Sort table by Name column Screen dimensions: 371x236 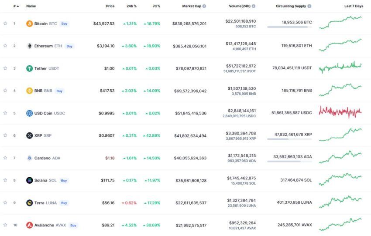[31, 6]
